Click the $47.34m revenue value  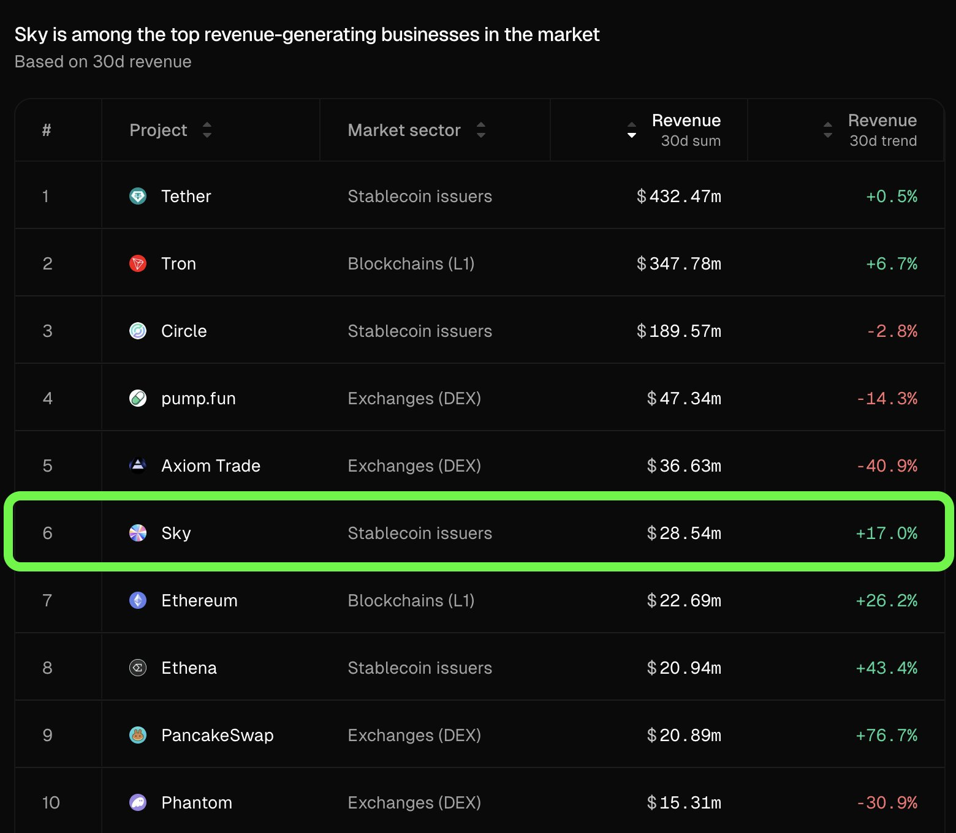(684, 398)
